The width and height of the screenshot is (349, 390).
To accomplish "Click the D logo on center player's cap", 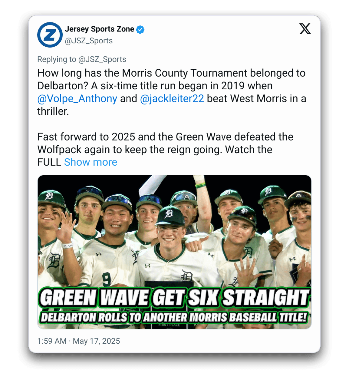I will coord(169,214).
